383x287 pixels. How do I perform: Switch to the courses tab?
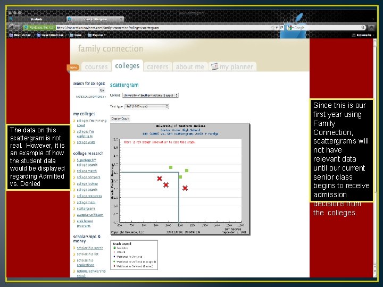[x=96, y=66]
